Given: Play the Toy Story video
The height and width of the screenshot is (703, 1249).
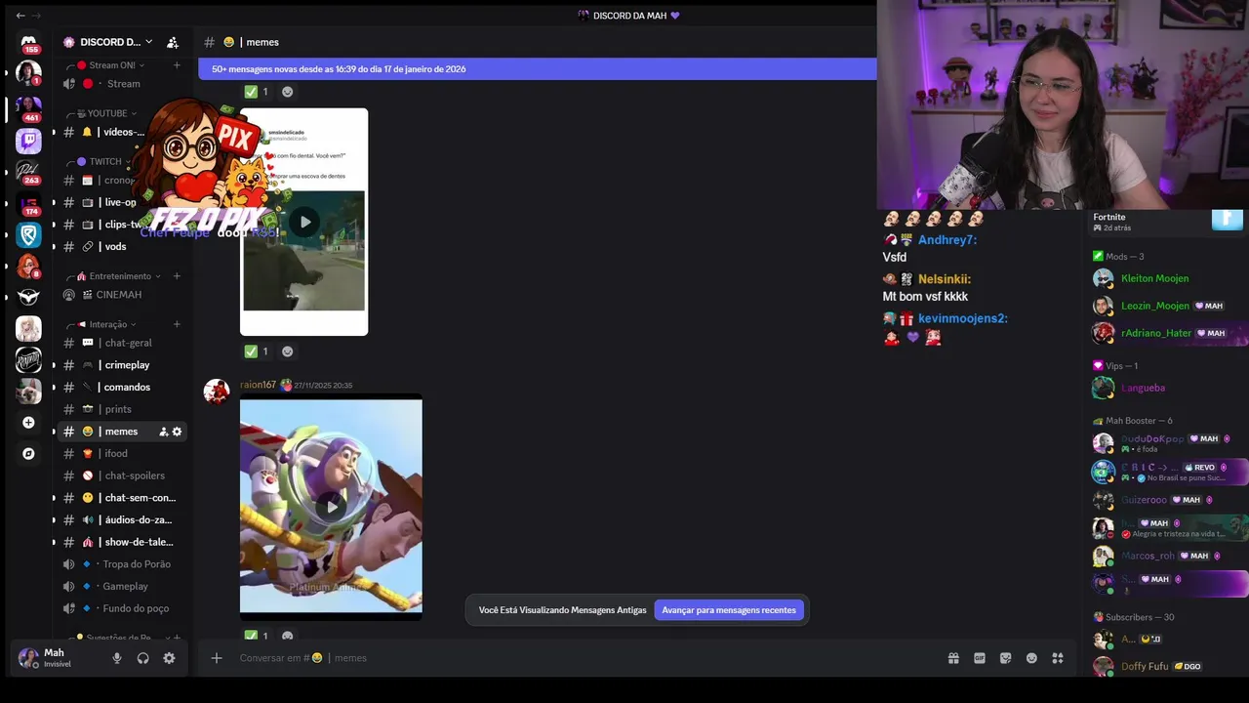Looking at the screenshot, I should [332, 507].
